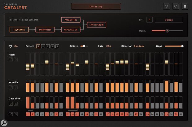Click the step 31 velocity bar

click(x=176, y=86)
